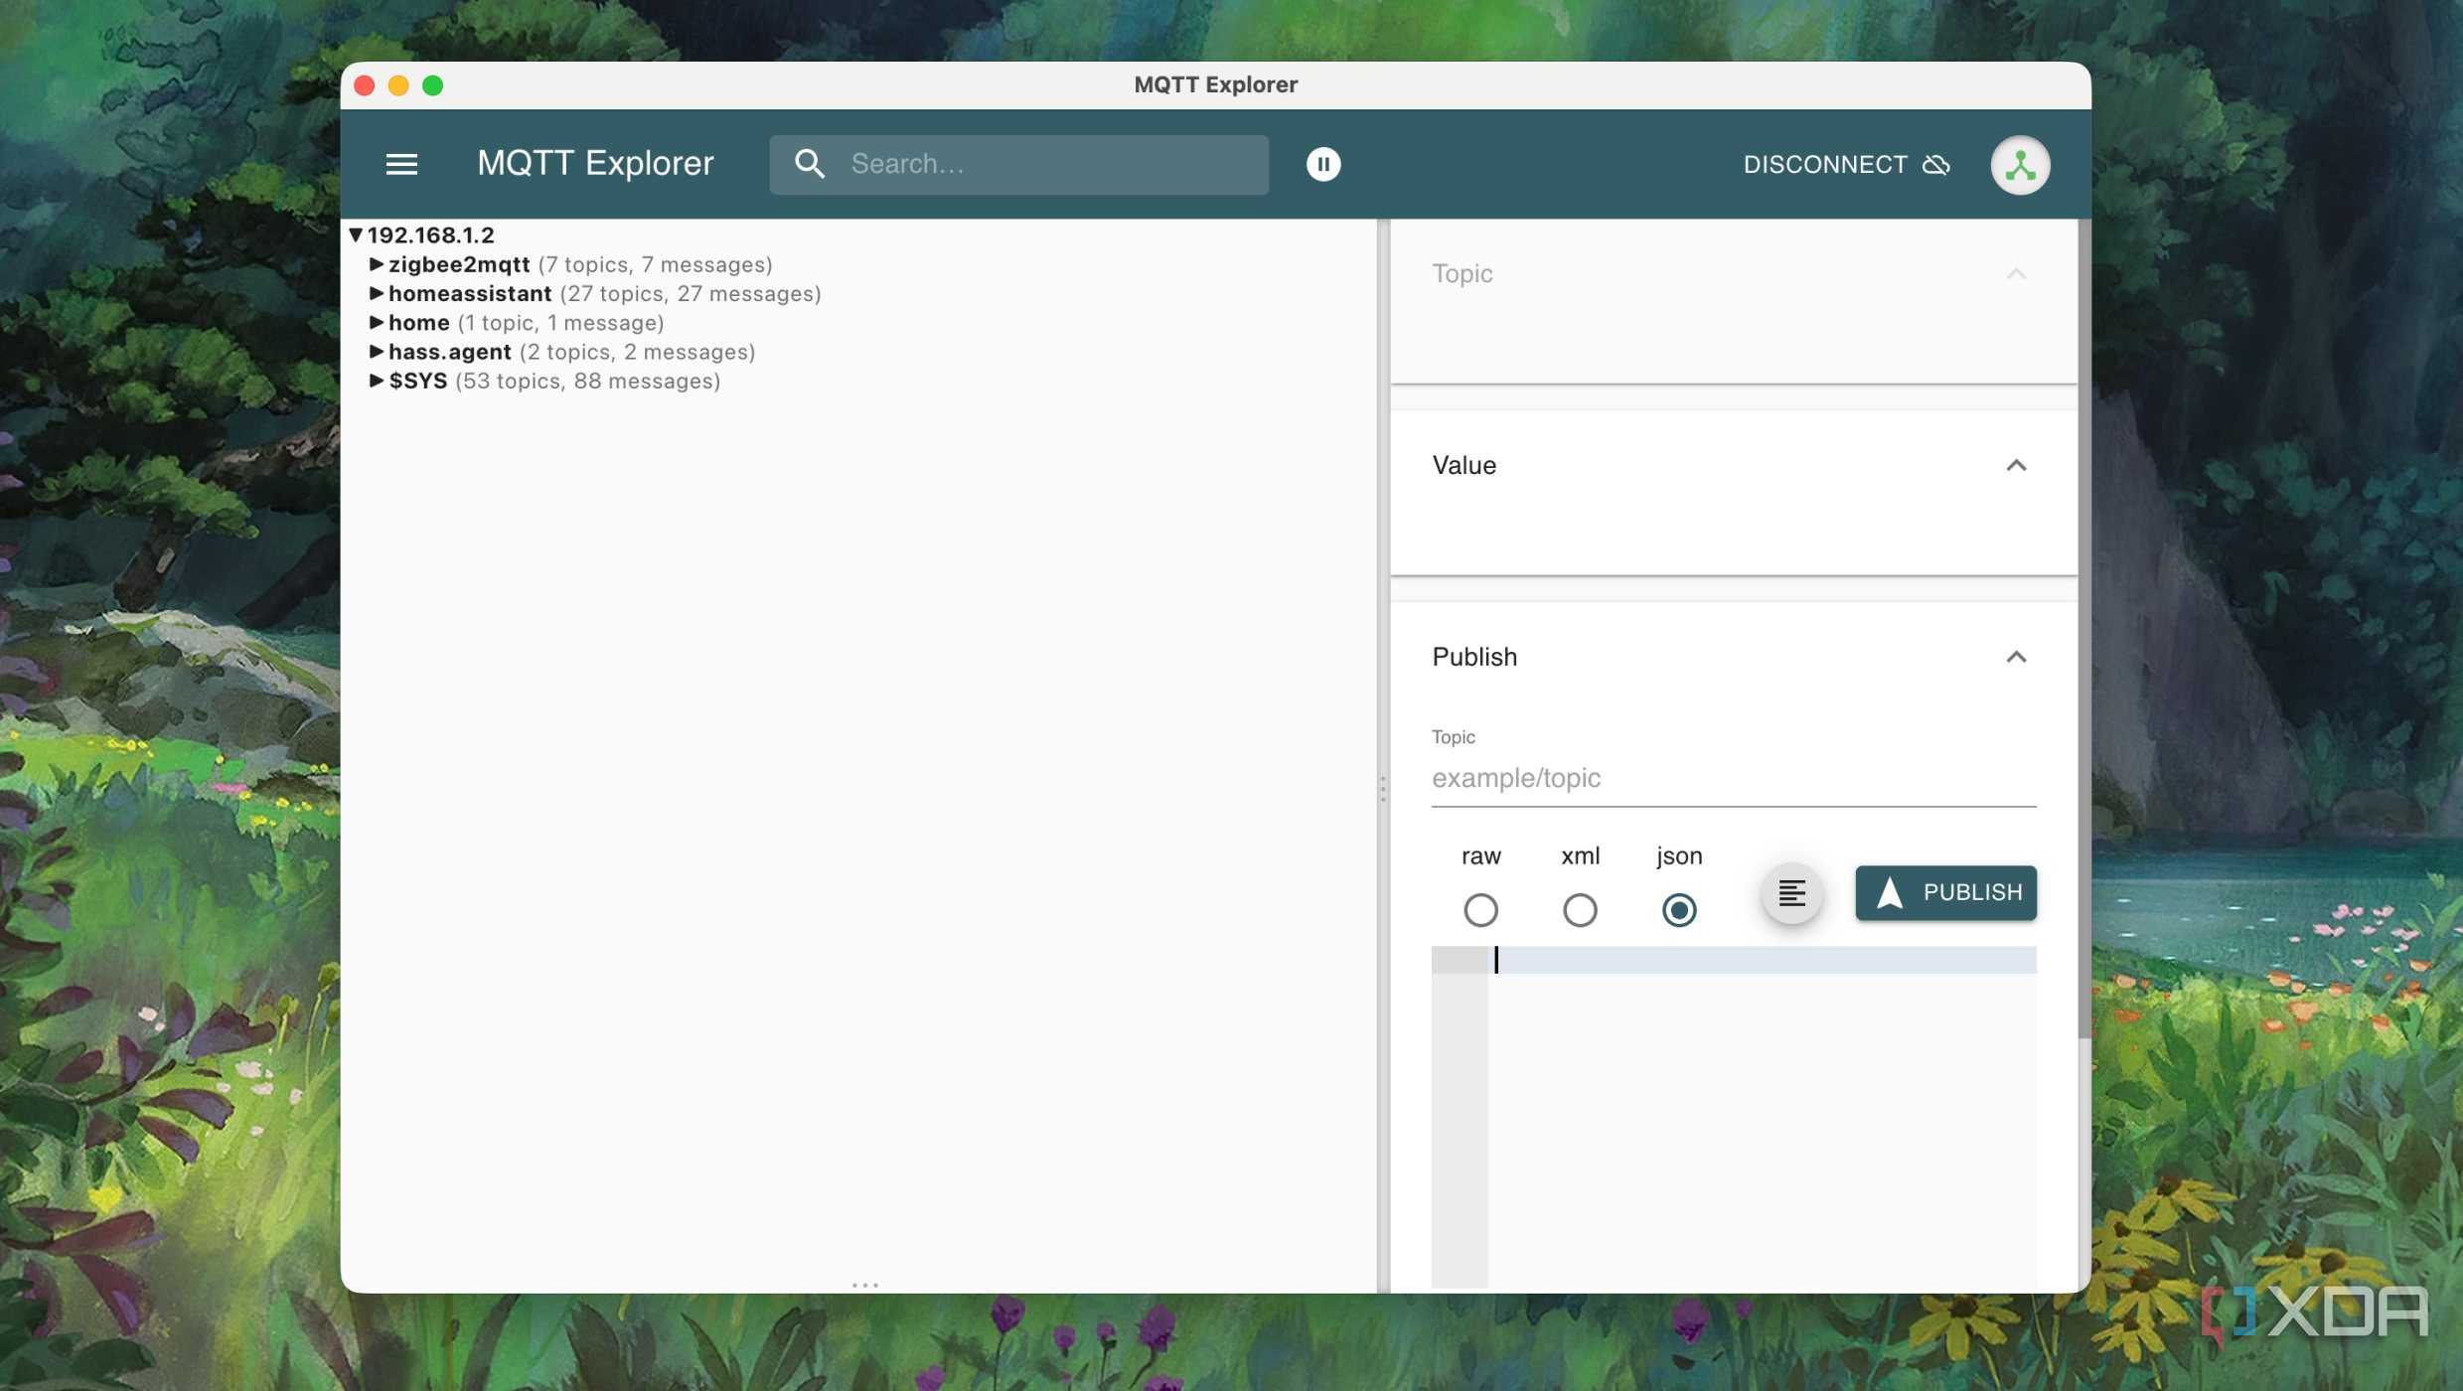
Task: Open the hamburger menu
Action: (401, 164)
